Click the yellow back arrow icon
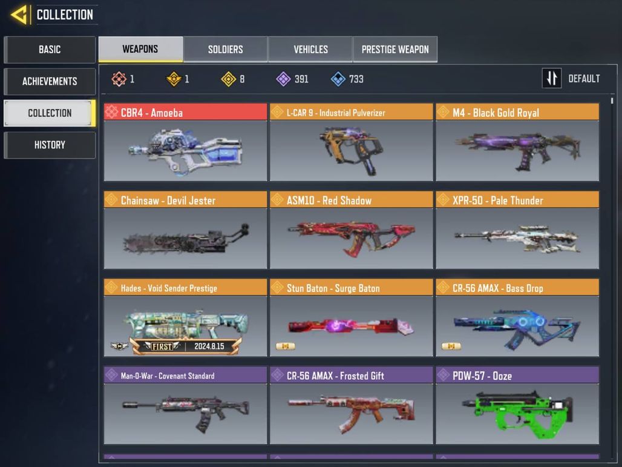Screen dimensions: 622x467 tap(20, 15)
